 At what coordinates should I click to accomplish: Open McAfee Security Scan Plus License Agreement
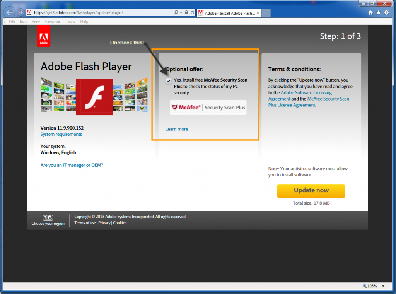(x=309, y=102)
